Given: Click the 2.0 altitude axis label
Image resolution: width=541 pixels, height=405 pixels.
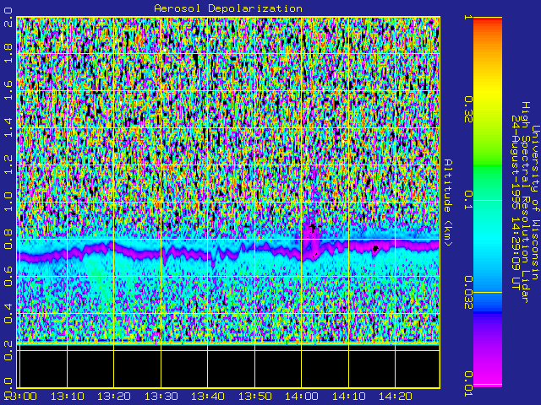Looking at the screenshot, I should 8,17.
